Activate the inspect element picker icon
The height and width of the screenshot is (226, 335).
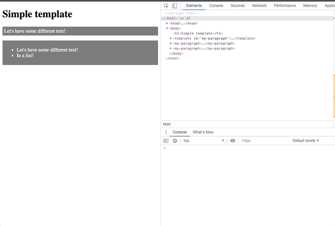tap(166, 6)
